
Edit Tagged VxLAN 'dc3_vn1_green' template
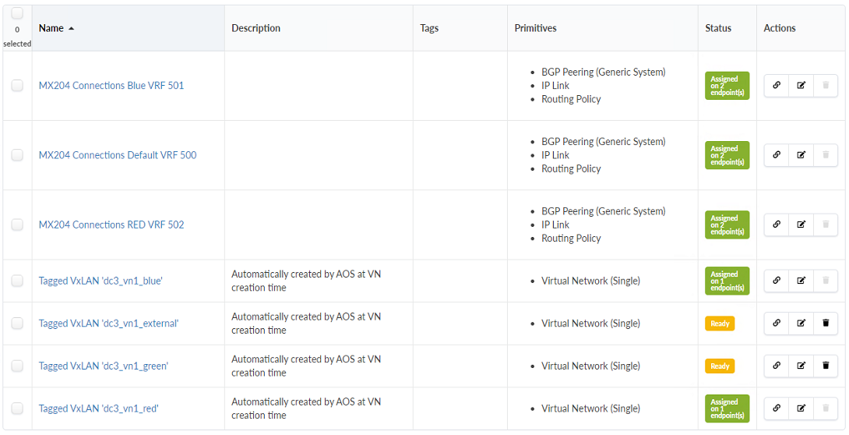pyautogui.click(x=801, y=366)
